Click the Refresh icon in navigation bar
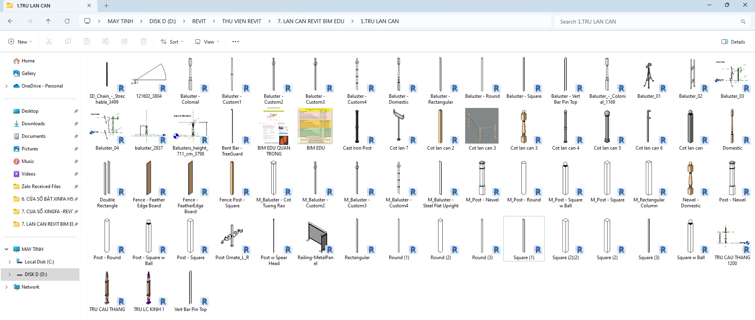 [67, 21]
